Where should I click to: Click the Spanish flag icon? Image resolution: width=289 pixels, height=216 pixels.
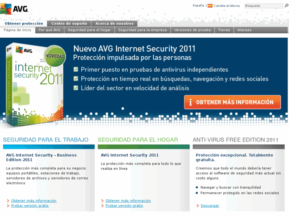click(210, 6)
